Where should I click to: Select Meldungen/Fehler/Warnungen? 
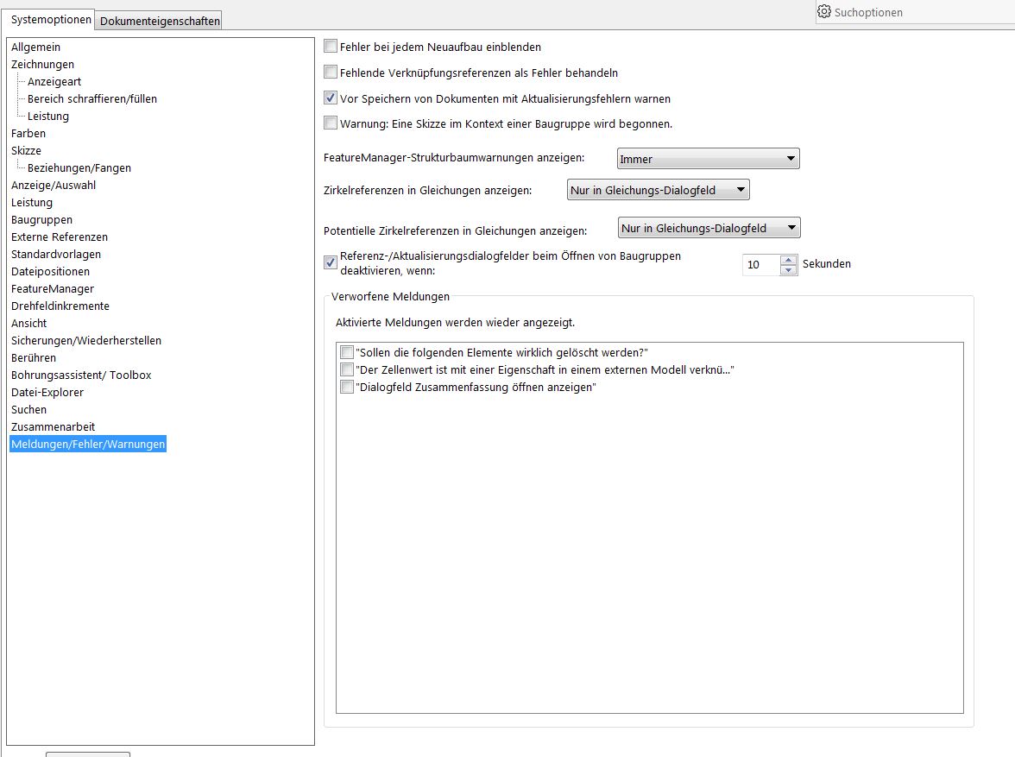tap(88, 445)
